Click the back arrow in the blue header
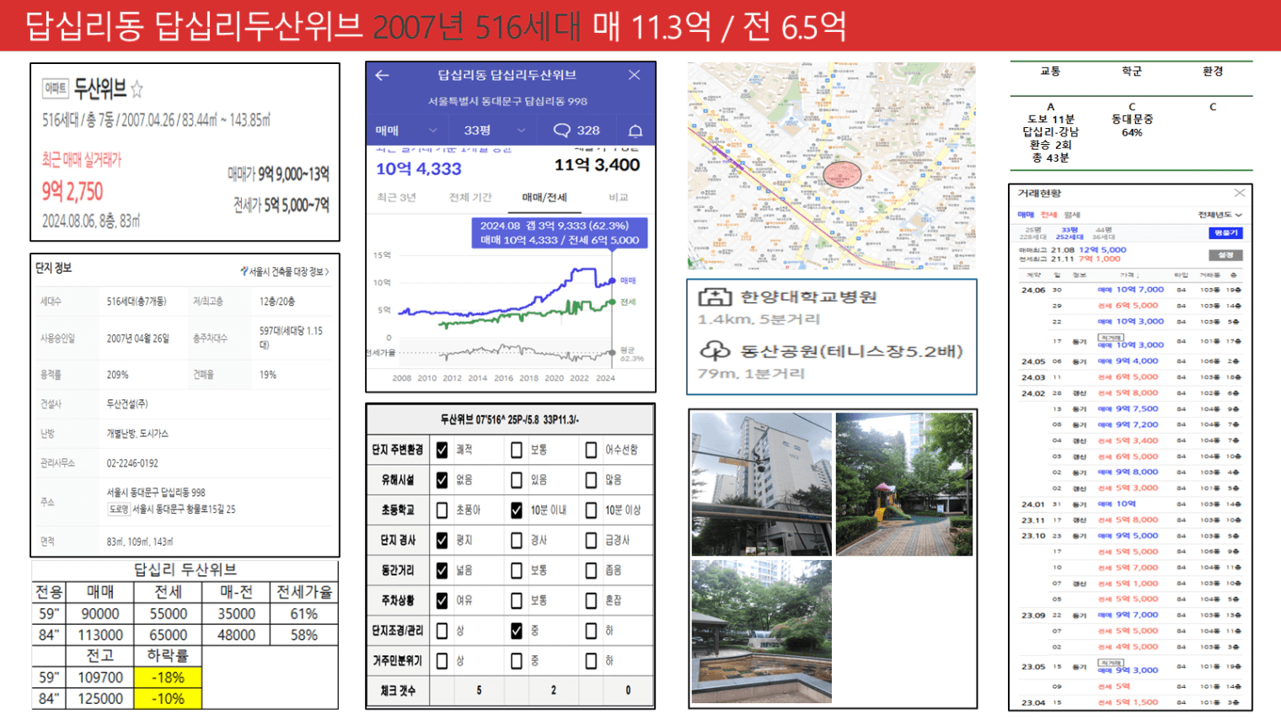Viewport: 1281px width, 720px height. 382,75
